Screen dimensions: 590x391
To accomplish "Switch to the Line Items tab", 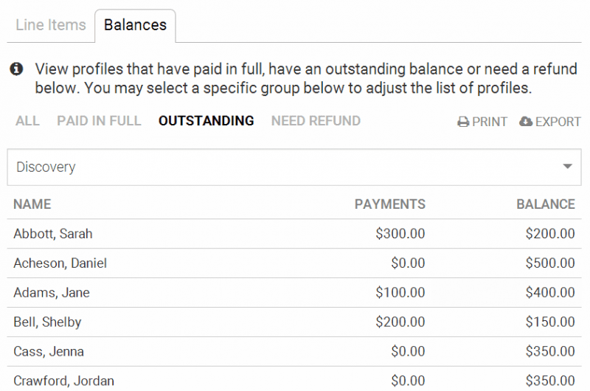I will (51, 25).
